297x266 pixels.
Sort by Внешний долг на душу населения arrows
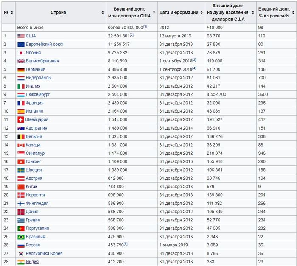253,13
